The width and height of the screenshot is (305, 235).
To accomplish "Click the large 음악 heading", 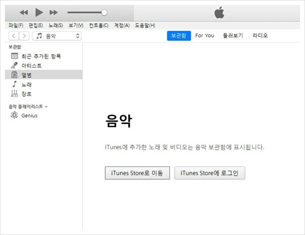I will (119, 121).
